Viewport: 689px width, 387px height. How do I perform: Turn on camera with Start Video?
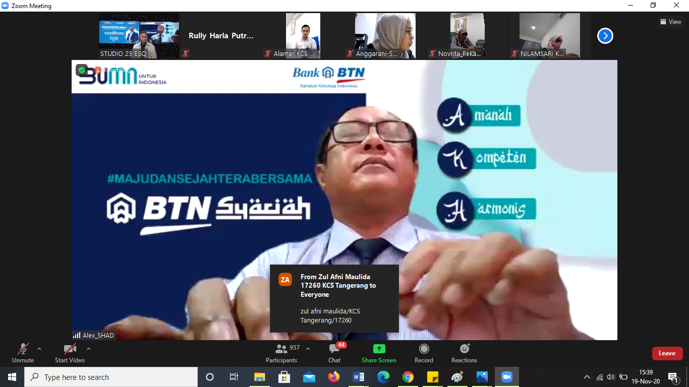point(70,353)
